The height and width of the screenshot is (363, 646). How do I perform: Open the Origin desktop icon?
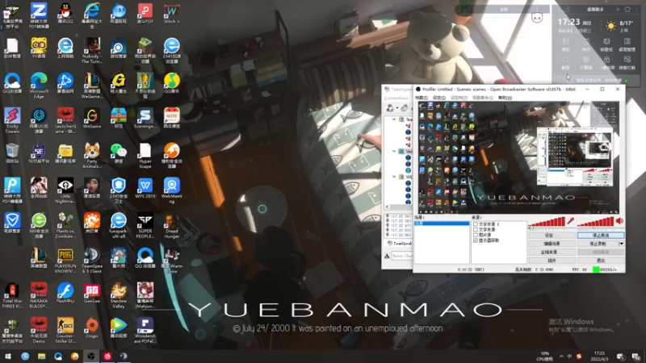pyautogui.click(x=92, y=328)
